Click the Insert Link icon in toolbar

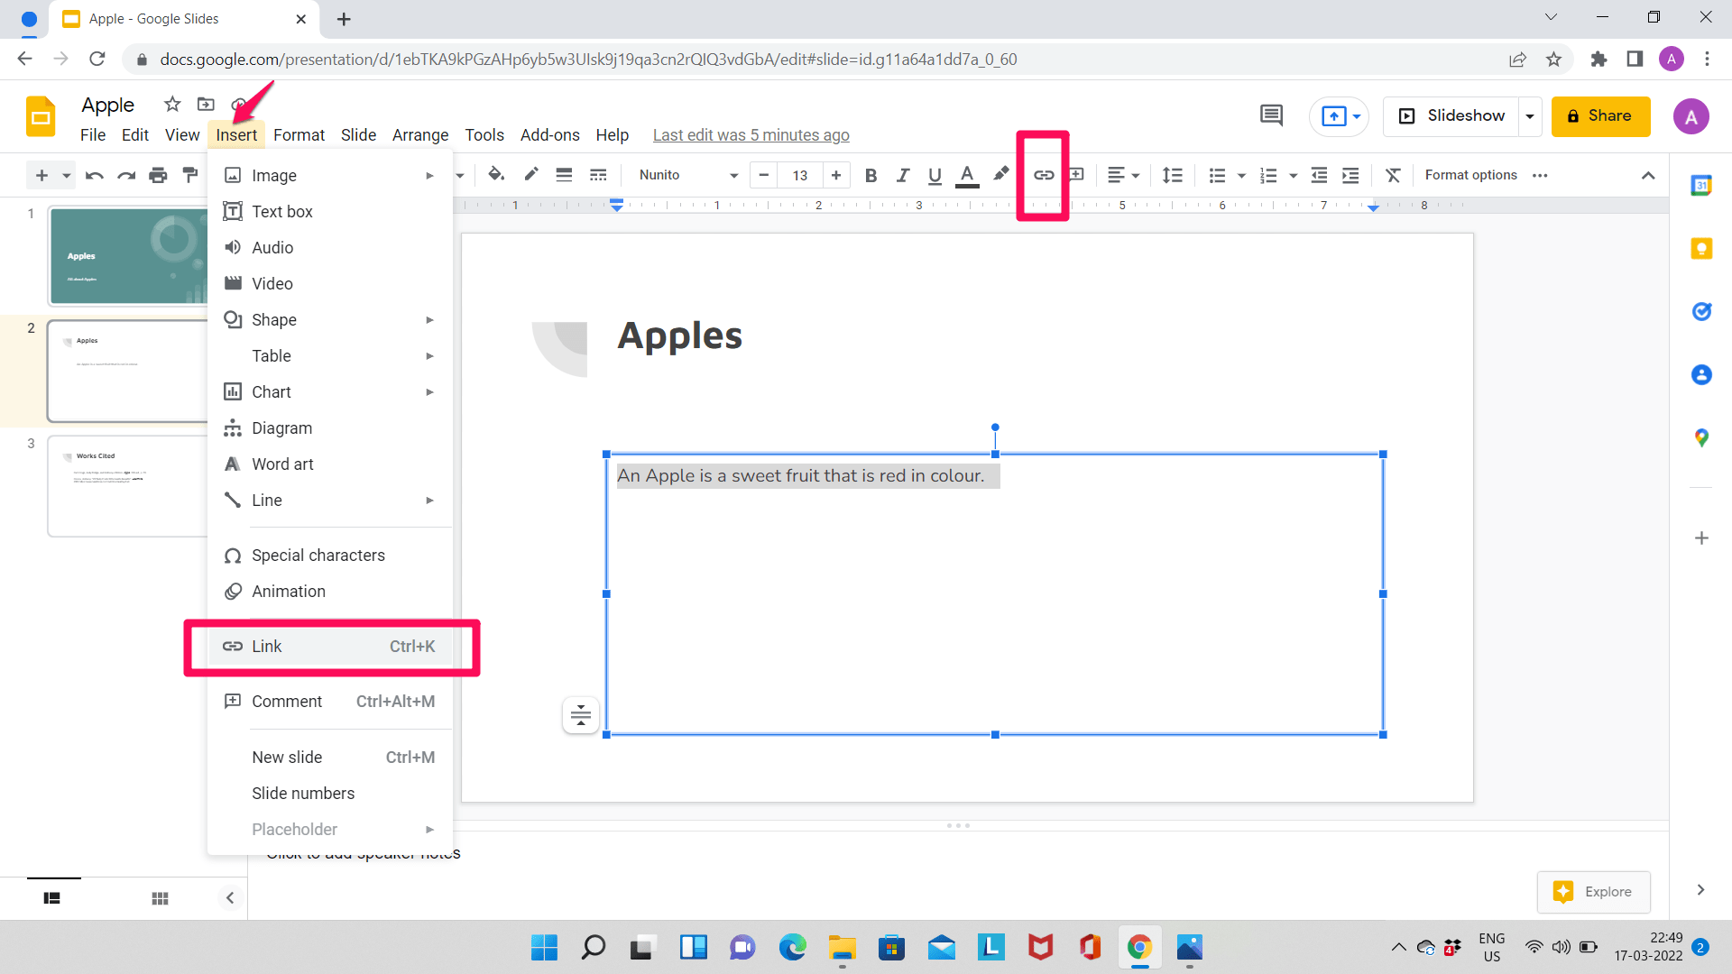(1043, 175)
